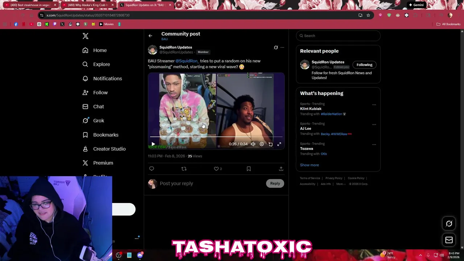Open Discord from the taskbar
This screenshot has height=261, width=464.
click(x=140, y=255)
